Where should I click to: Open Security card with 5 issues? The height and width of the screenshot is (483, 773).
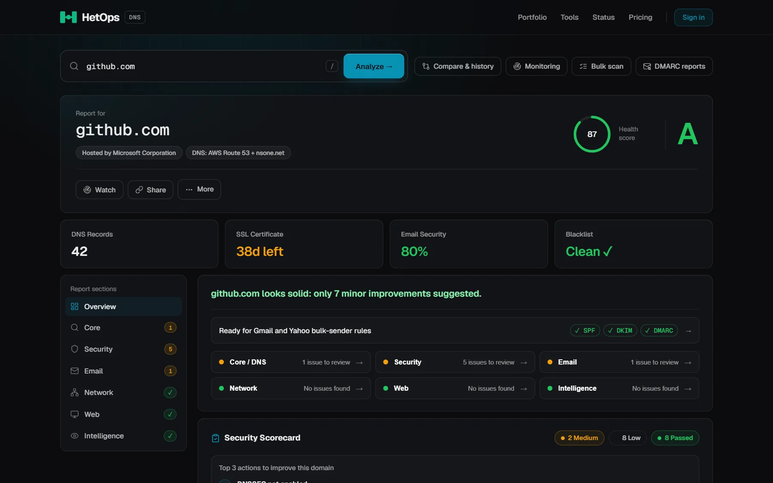(x=455, y=362)
